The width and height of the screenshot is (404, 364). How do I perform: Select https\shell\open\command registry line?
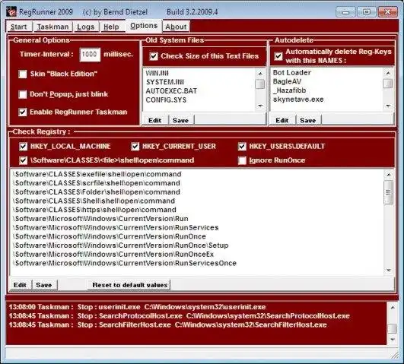tap(95, 210)
